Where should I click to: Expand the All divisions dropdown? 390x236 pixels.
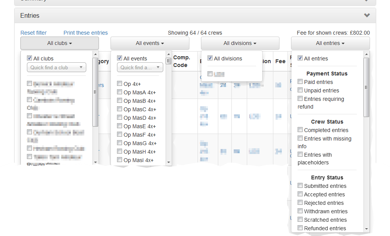[x=240, y=43]
